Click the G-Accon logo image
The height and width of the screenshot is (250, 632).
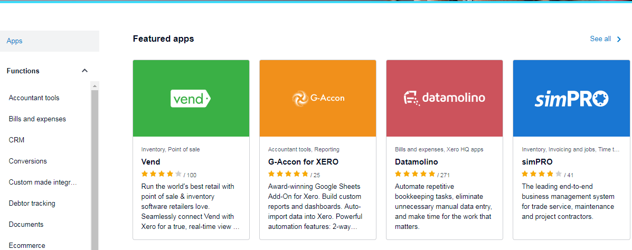(x=317, y=98)
